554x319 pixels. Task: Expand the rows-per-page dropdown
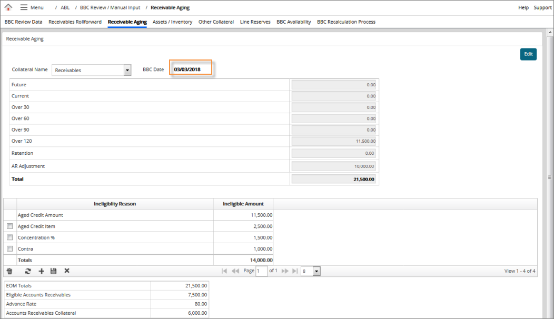point(316,271)
